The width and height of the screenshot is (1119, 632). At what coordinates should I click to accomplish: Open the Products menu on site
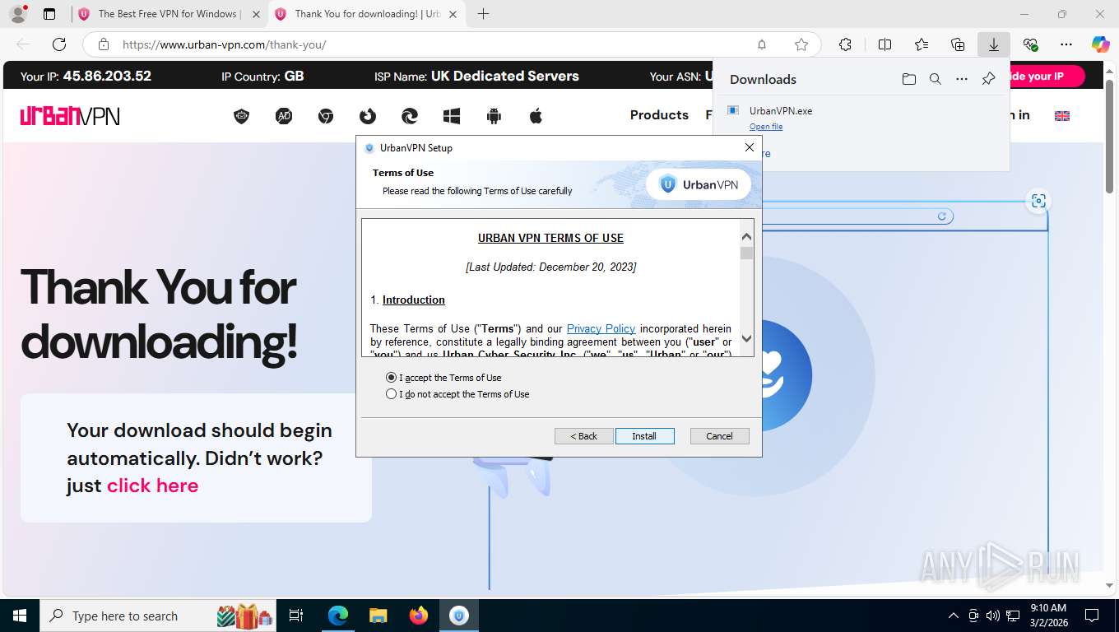659,115
